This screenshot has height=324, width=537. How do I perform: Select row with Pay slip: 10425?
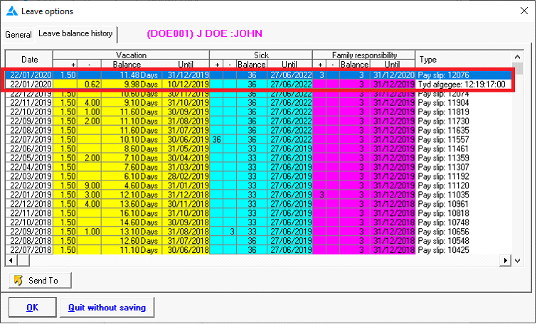(259, 250)
